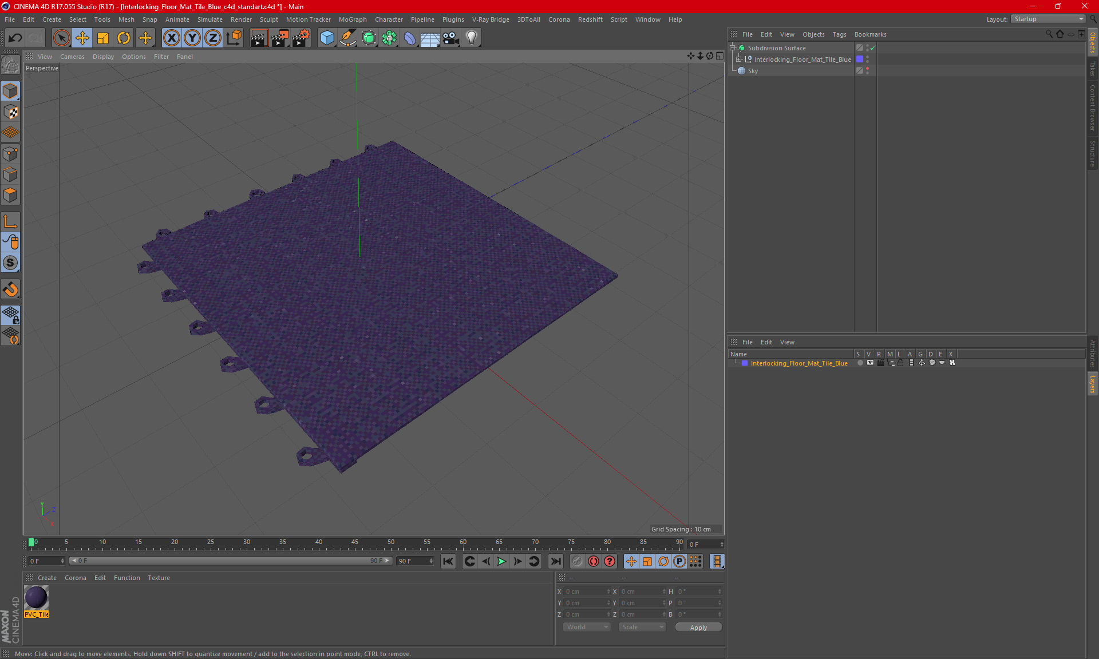Switch to Content Browser side tab

tap(1092, 108)
